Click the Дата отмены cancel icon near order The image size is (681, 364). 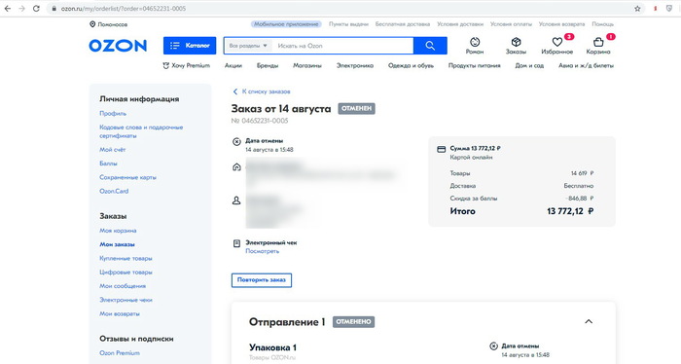click(x=236, y=141)
